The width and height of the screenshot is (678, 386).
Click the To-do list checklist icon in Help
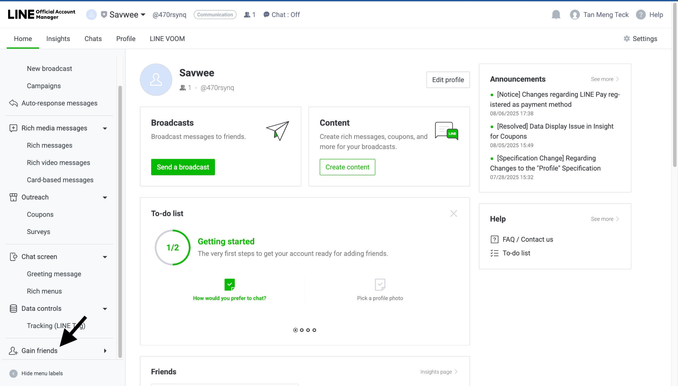(x=495, y=253)
